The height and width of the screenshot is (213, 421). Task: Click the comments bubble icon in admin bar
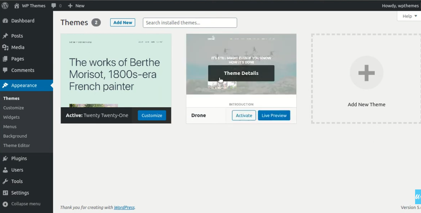point(54,6)
